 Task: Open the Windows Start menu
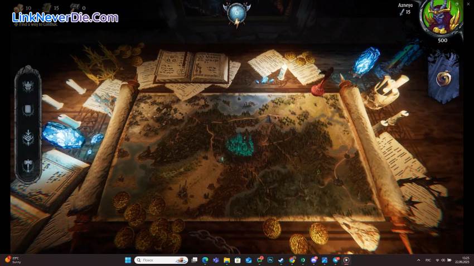127,260
